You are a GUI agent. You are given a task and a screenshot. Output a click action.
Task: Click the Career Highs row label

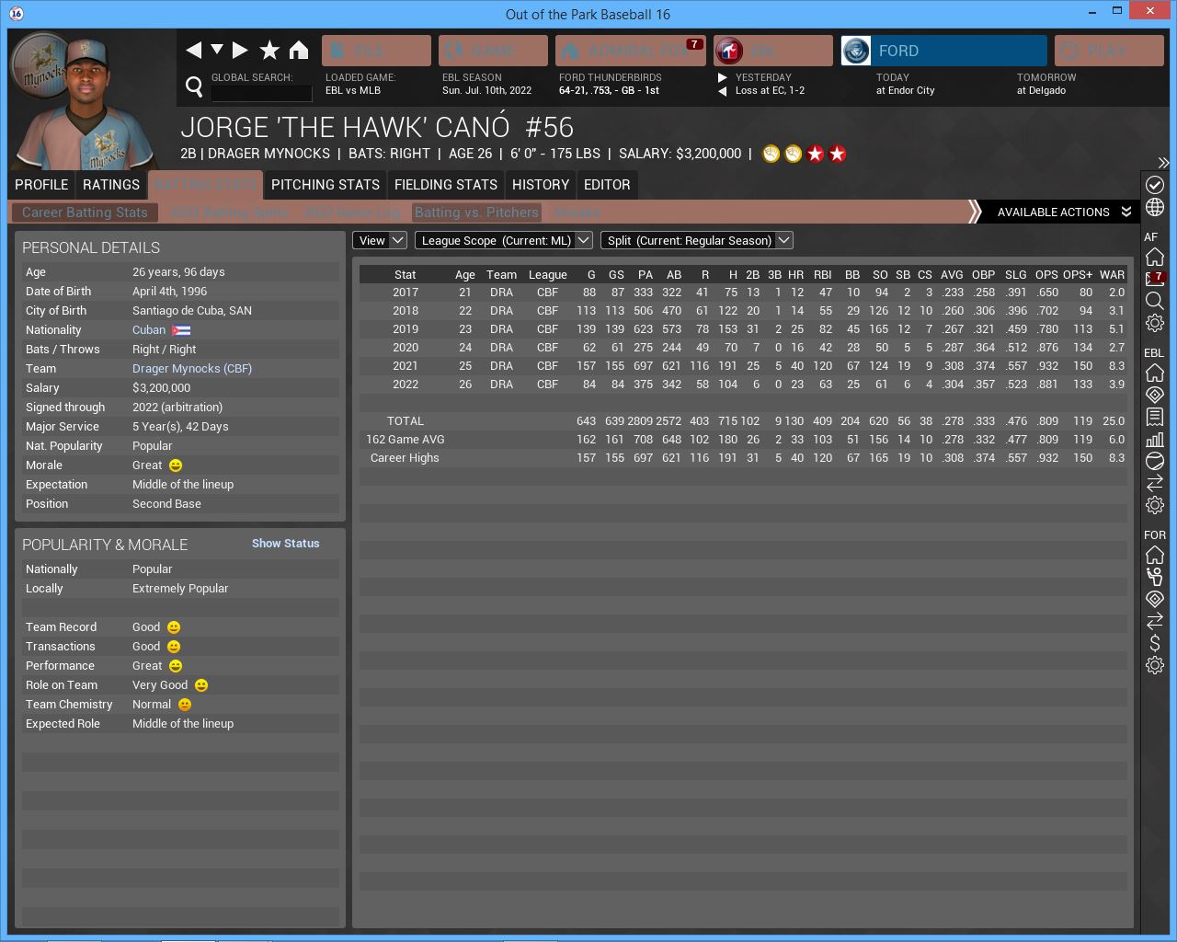click(405, 458)
